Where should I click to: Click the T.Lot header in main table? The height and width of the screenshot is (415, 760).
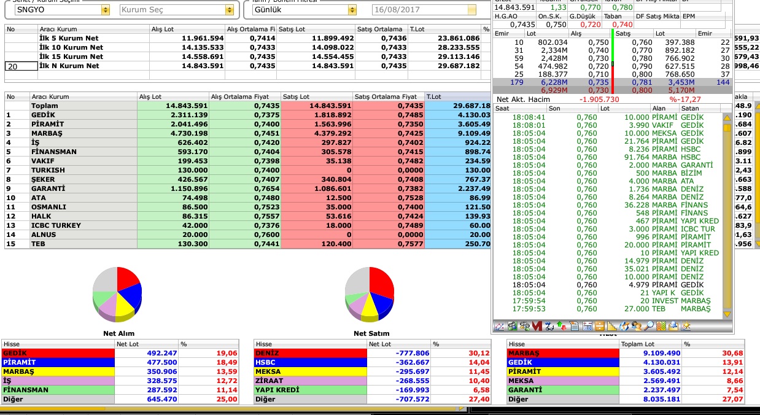tap(458, 96)
